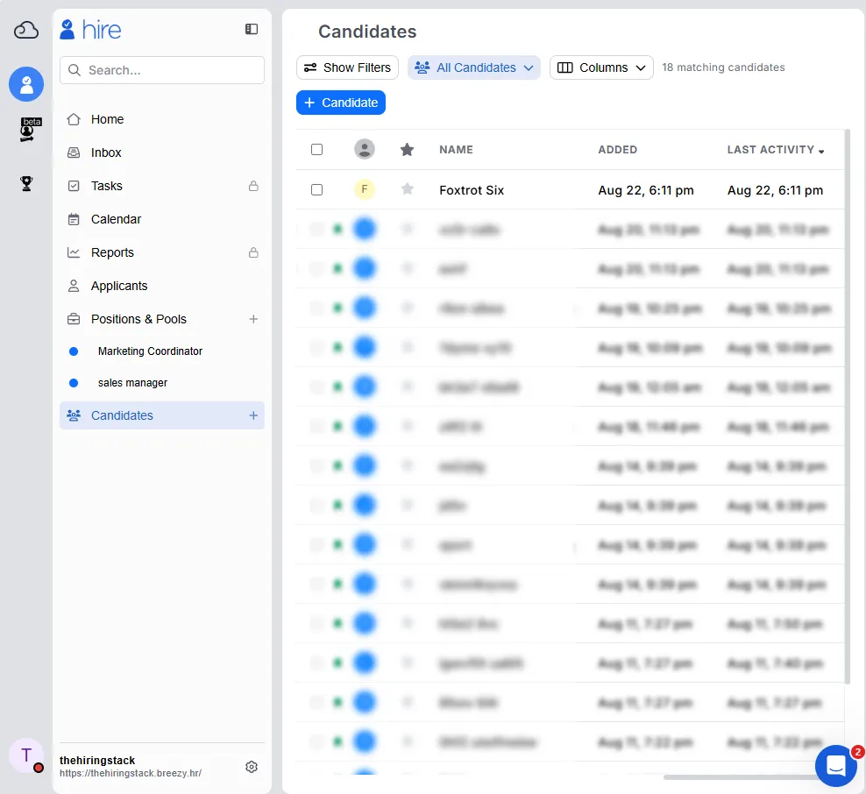This screenshot has height=794, width=866.
Task: Click the vertical scrollbar of candidates table
Action: click(x=848, y=406)
